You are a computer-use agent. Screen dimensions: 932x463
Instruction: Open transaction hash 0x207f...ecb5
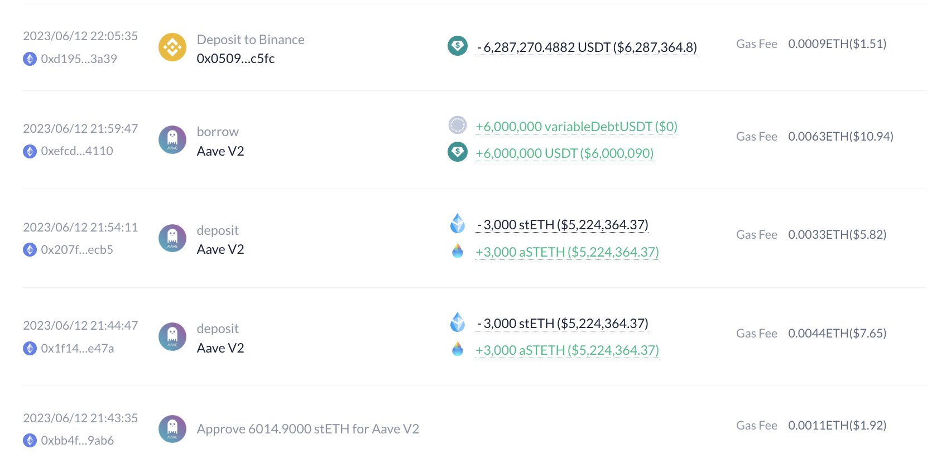click(x=77, y=250)
